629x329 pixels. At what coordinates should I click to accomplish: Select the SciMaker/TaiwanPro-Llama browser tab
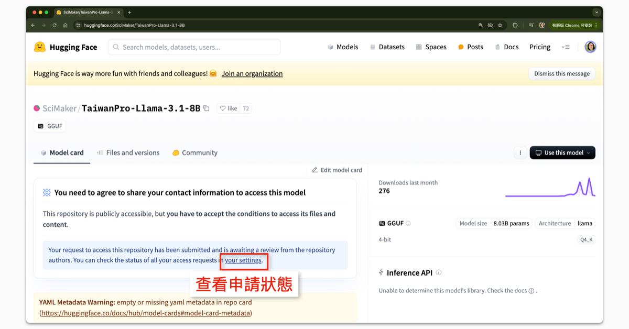[x=89, y=12]
